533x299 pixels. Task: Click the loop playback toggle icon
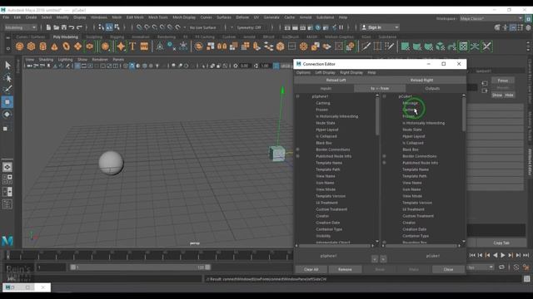coord(501,267)
